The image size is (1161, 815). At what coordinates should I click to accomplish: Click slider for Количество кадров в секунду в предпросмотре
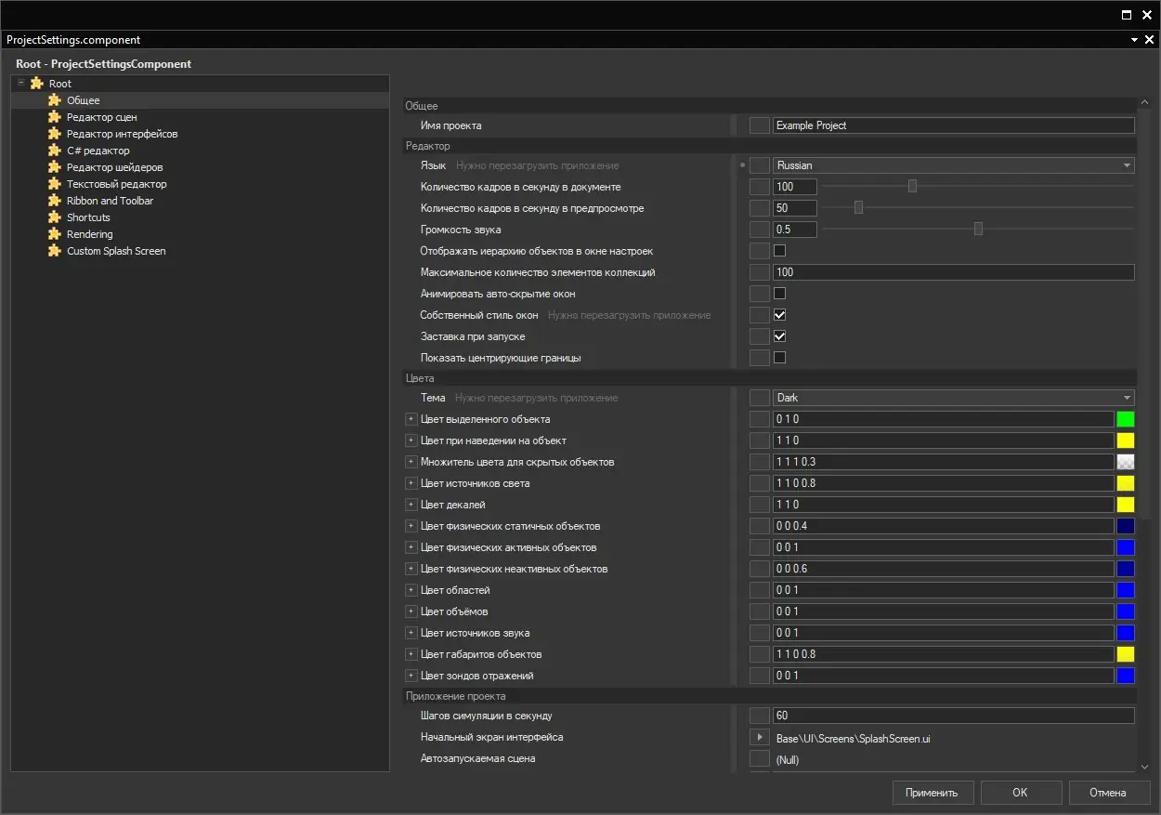pyautogui.click(x=978, y=208)
